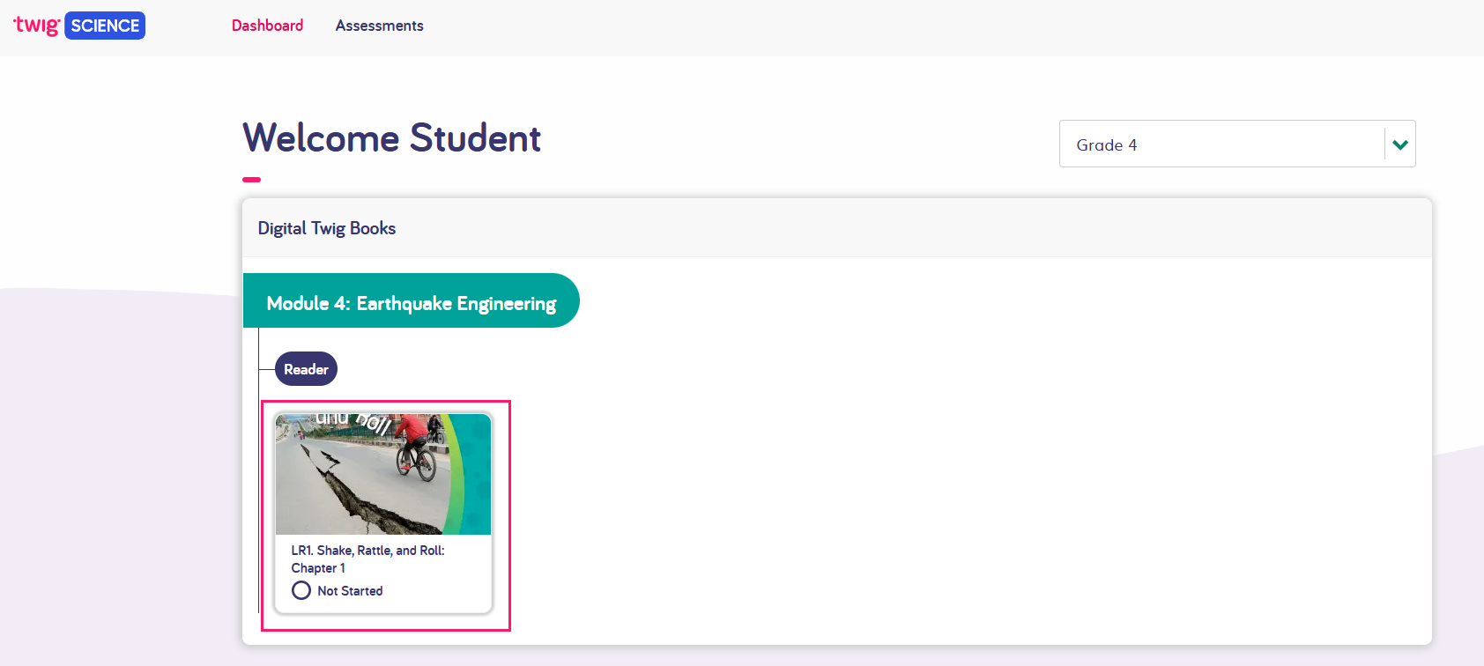Click the chevron arrow on the grade selector
The height and width of the screenshot is (666, 1484).
point(1399,144)
